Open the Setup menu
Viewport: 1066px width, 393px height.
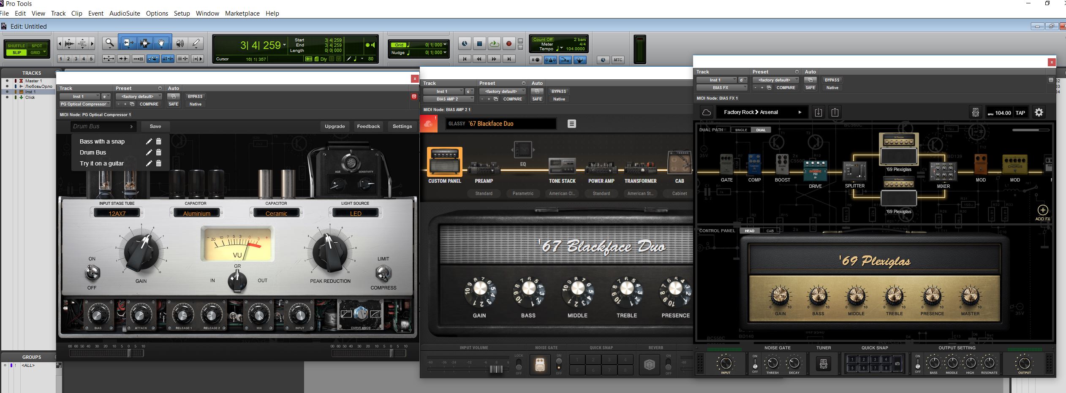click(182, 14)
